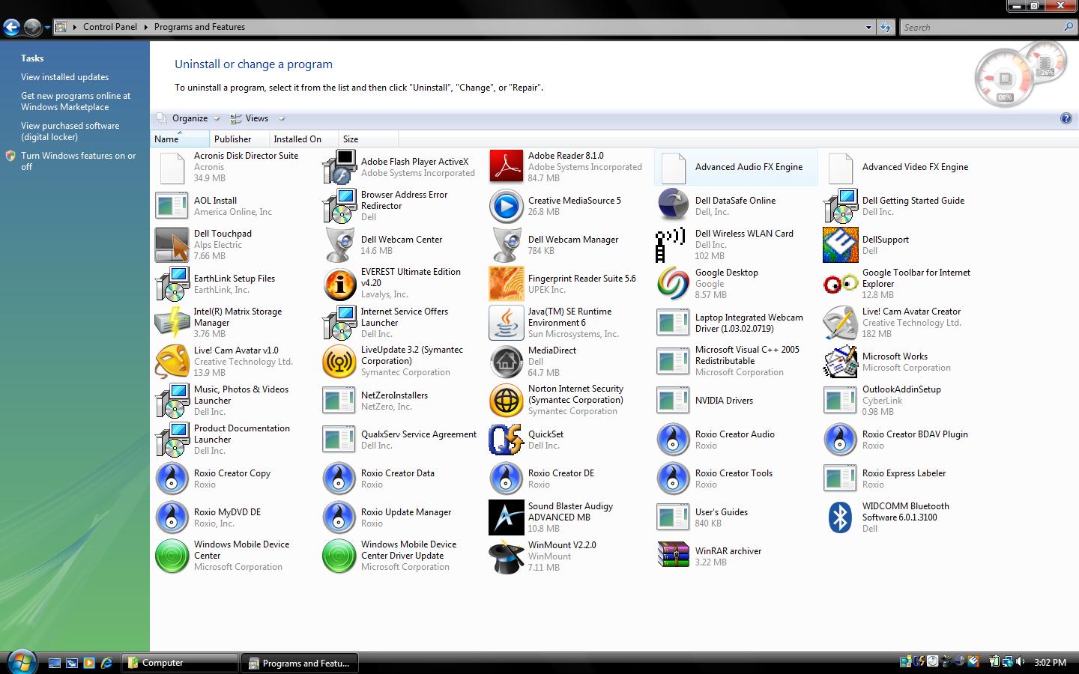Select the WinMount hat icon
This screenshot has height=674, width=1079.
506,556
